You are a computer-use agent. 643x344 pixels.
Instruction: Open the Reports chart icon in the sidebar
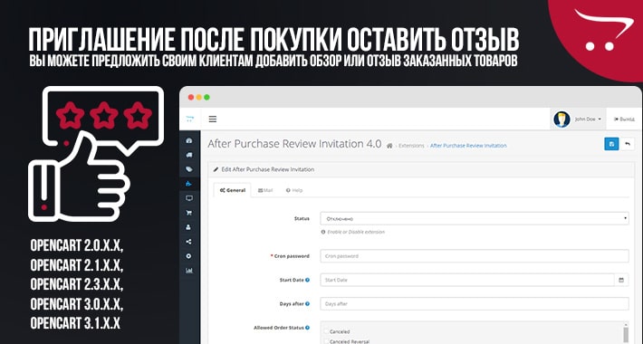(189, 271)
